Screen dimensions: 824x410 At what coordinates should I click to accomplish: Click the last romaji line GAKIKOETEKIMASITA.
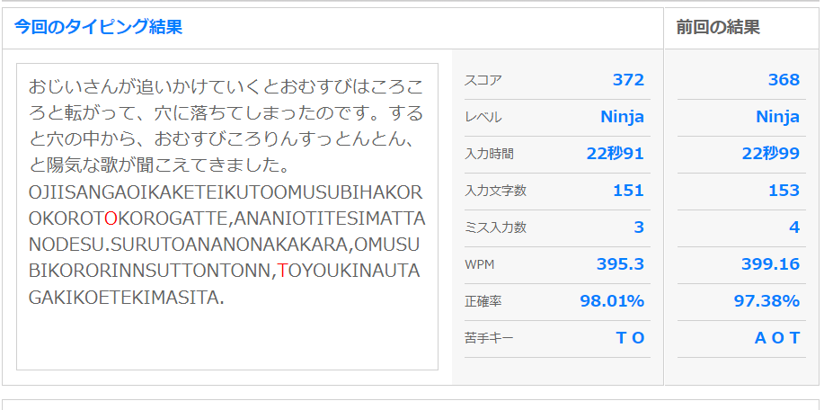126,298
